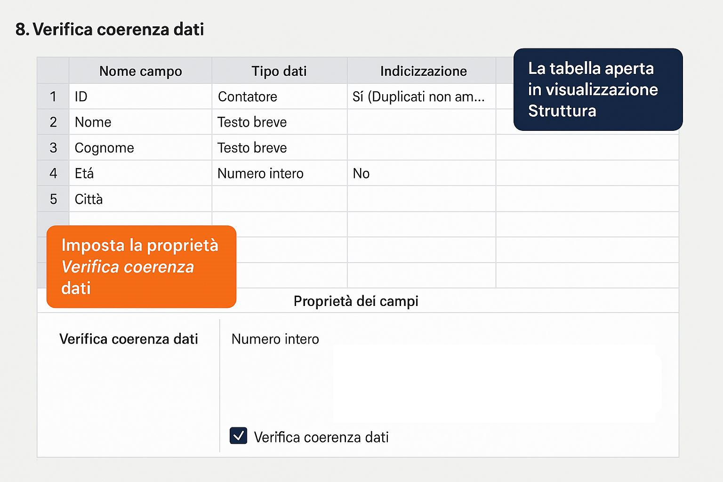Click the ID field name cell
Image resolution: width=723 pixels, height=482 pixels.
click(140, 96)
